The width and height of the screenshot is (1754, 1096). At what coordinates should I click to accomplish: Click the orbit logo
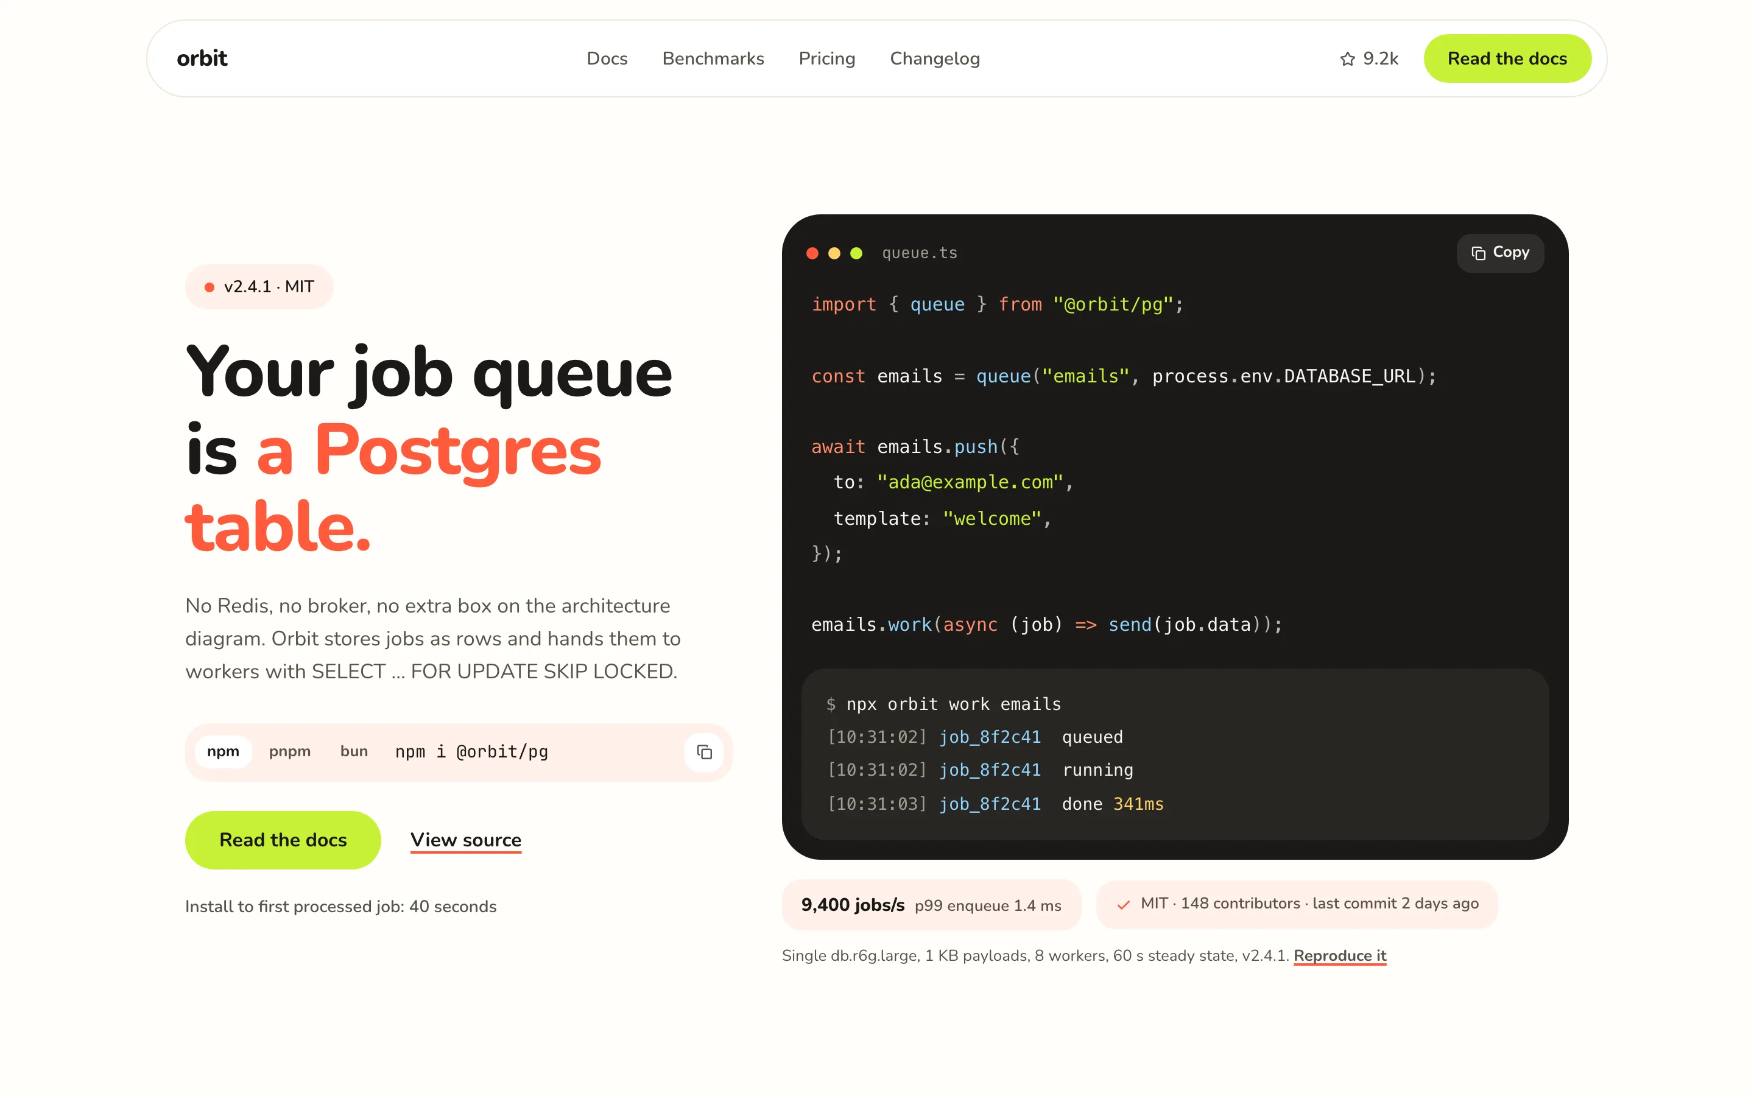(x=202, y=58)
